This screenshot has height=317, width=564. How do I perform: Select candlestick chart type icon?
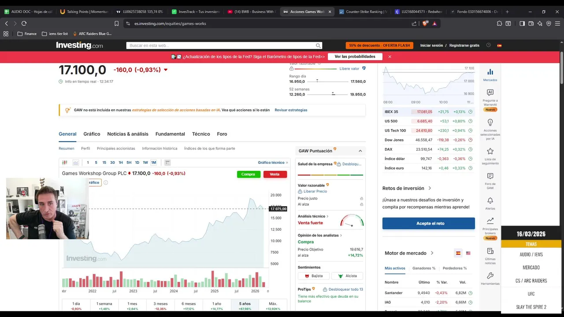tap(65, 162)
